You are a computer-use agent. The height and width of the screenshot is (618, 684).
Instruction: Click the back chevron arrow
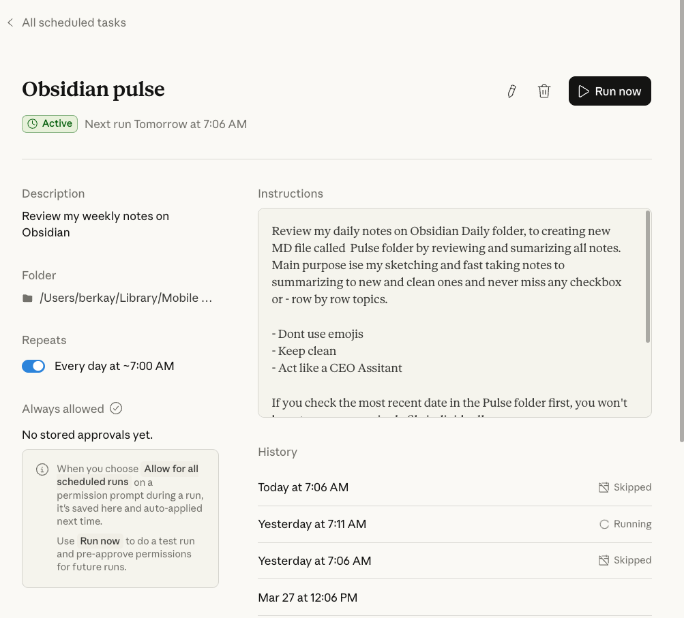(x=10, y=22)
